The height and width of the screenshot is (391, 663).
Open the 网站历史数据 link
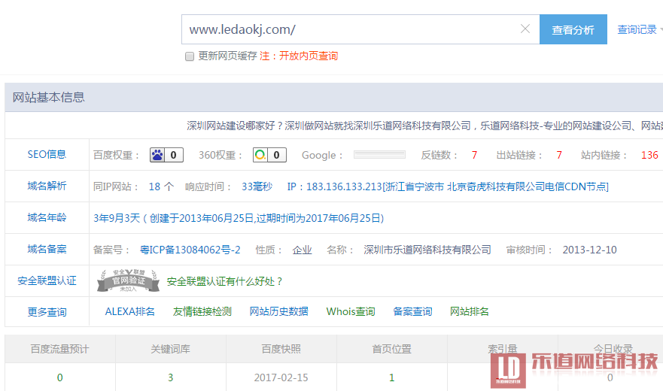pos(278,312)
